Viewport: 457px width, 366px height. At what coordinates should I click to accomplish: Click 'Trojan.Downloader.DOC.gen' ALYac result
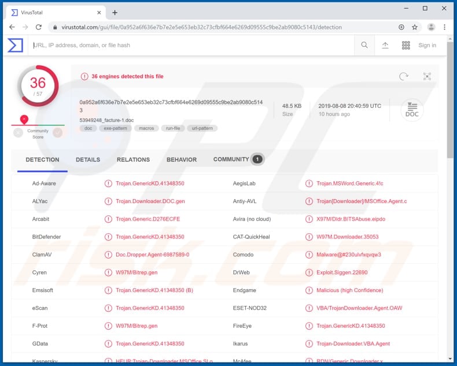150,201
